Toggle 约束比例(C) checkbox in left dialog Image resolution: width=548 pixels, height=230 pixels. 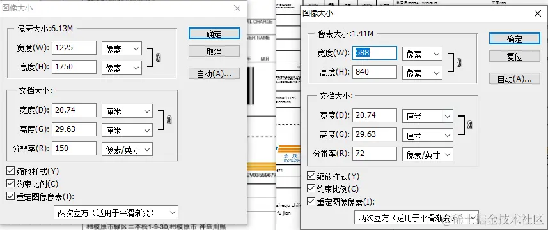coord(10,183)
